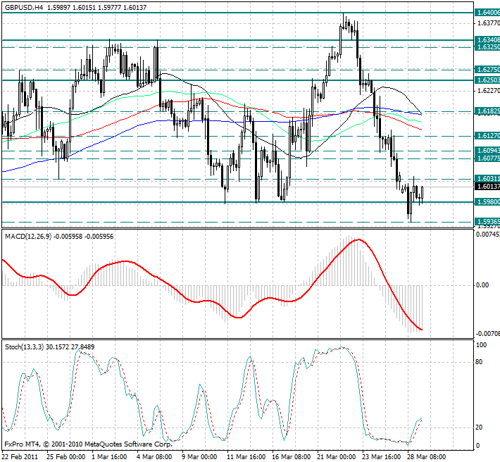
Task: Click the black current price tag 1.6013
Action: (x=487, y=186)
